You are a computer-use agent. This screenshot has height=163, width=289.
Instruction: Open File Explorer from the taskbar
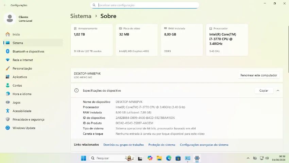159,158
